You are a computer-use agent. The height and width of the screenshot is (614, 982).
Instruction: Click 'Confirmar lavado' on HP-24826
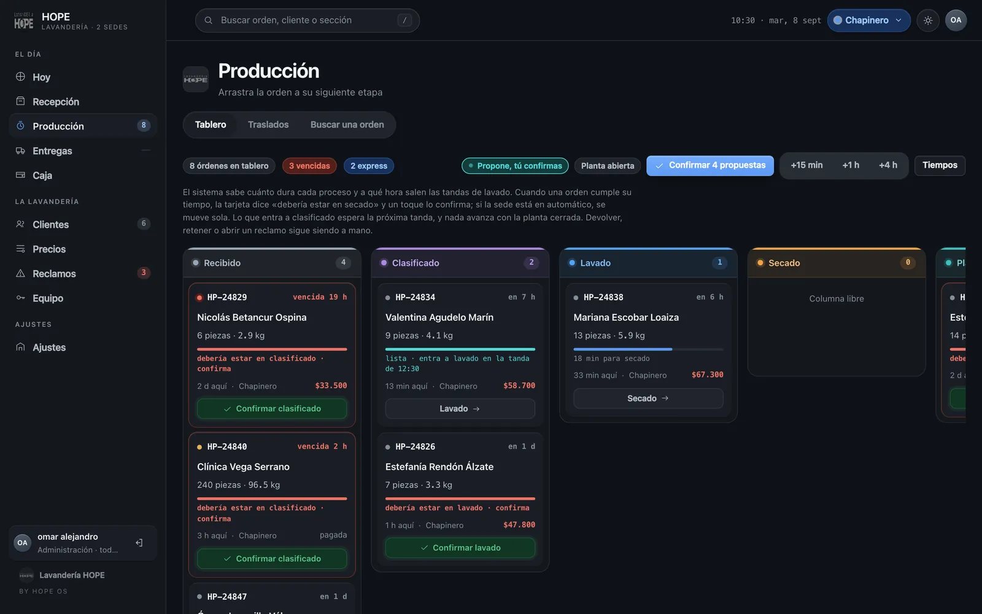coord(460,548)
